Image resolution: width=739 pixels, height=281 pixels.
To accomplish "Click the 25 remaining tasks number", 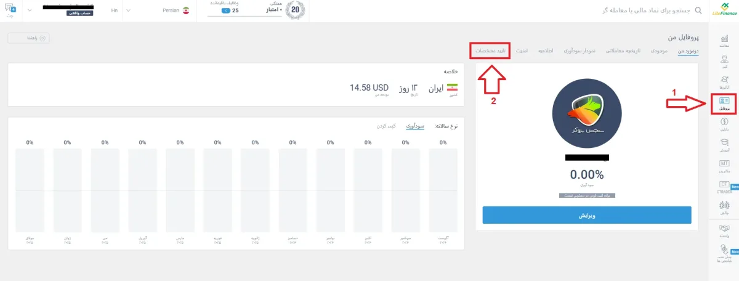I will pos(235,11).
